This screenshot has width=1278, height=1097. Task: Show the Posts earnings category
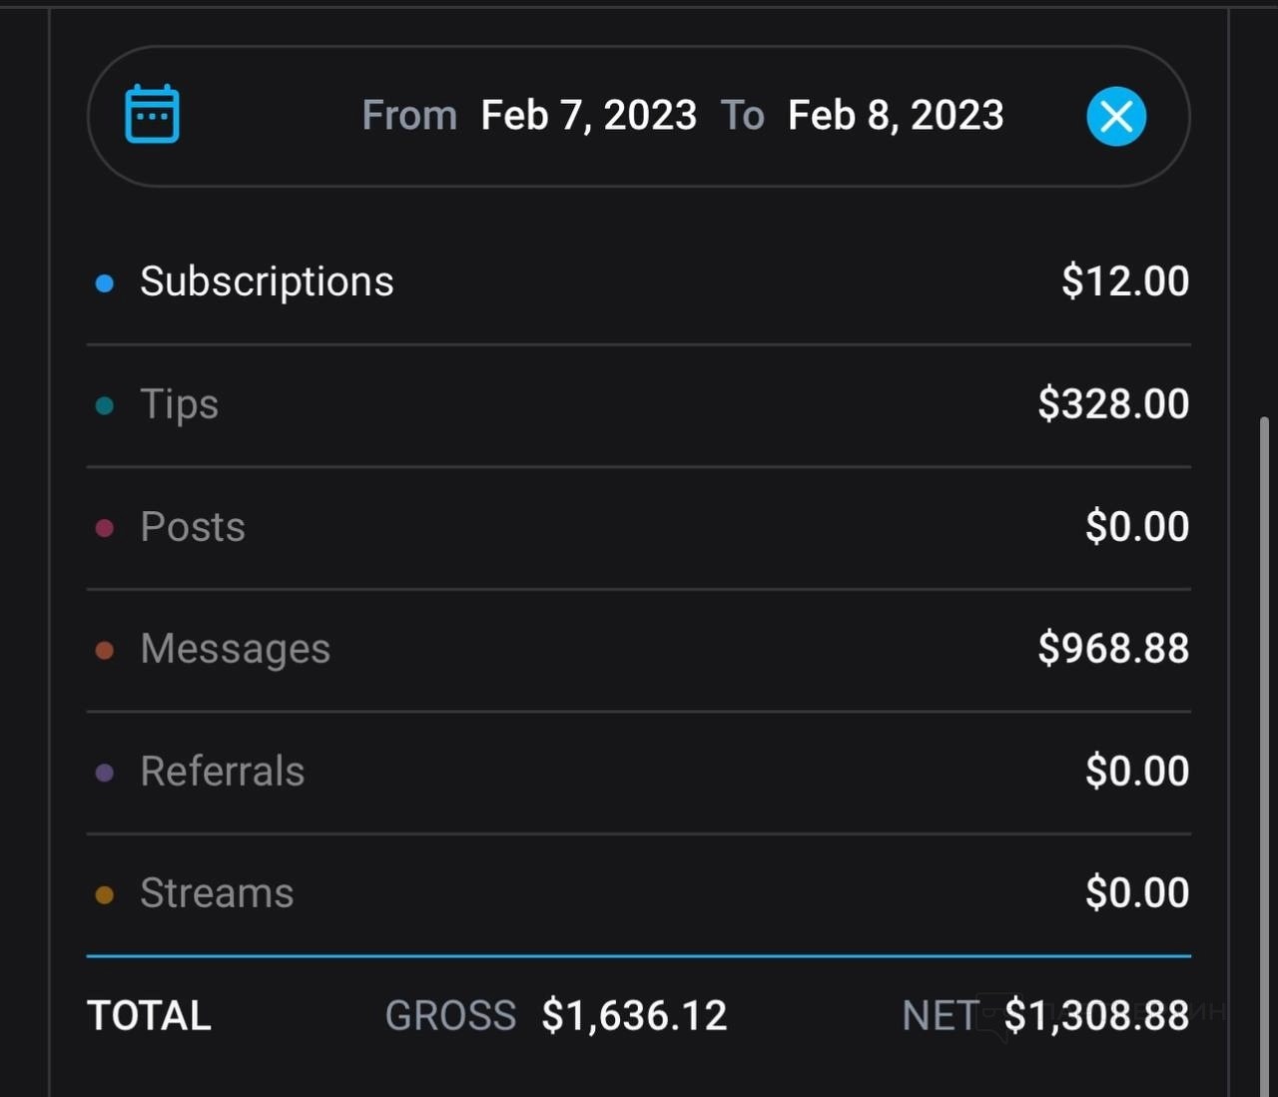click(x=193, y=527)
